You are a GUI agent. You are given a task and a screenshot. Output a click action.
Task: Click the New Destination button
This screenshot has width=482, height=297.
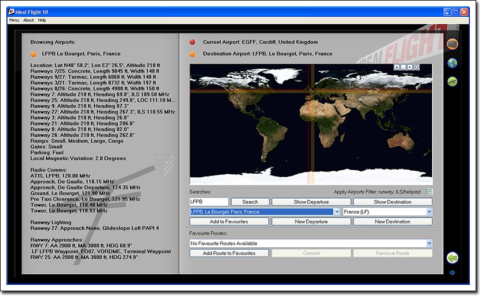click(x=392, y=222)
